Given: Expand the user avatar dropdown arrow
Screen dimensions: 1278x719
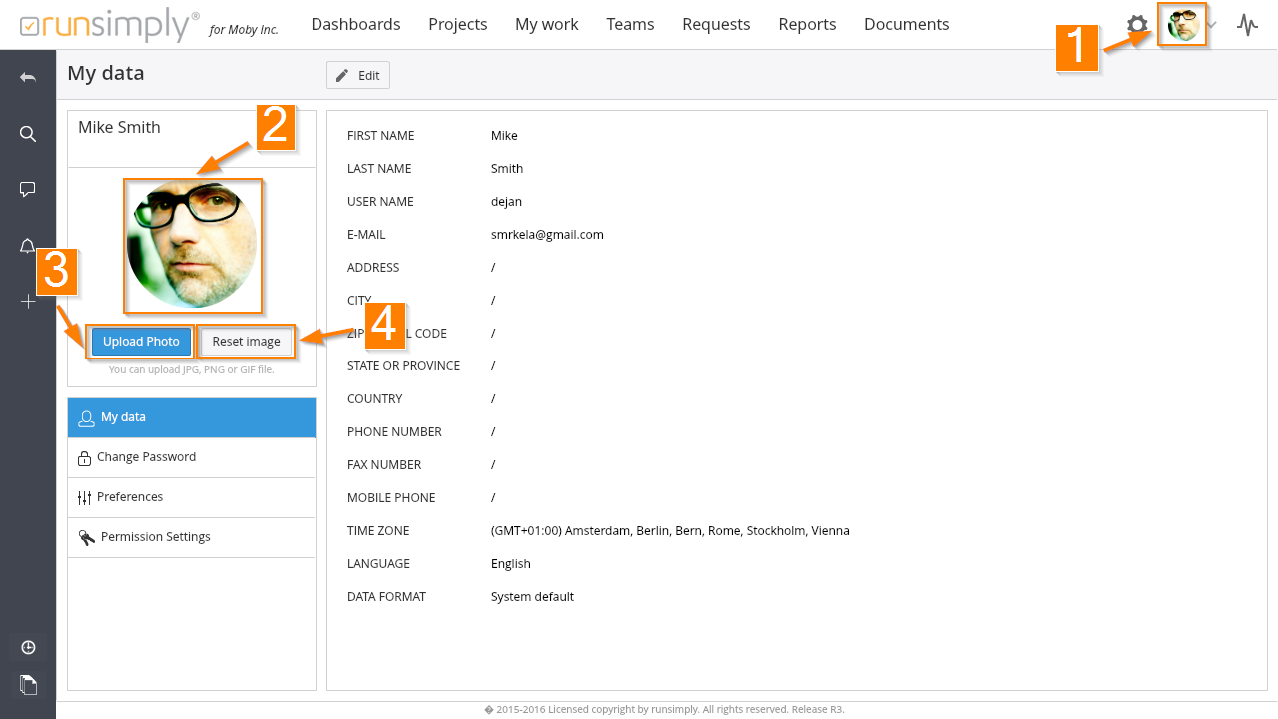Looking at the screenshot, I should (x=1212, y=25).
